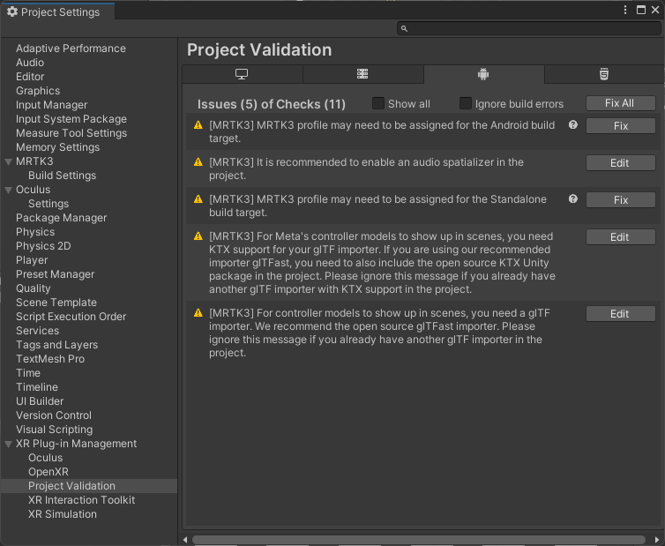Screen dimensions: 665x546
Task: Select the MRTK3 settings entry
Action: coord(34,161)
